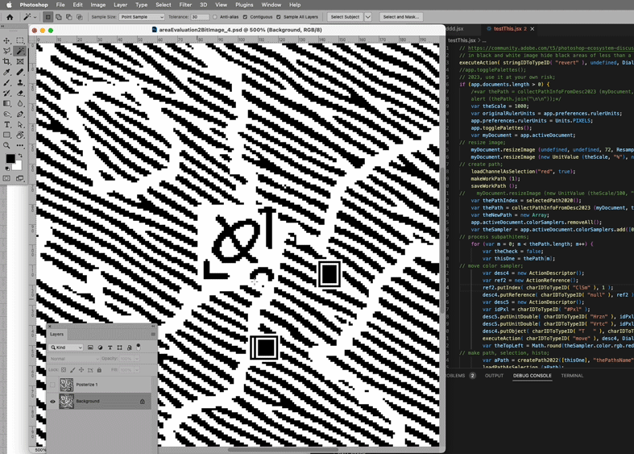Choose Intersect with Selection mode
The height and width of the screenshot is (454, 634).
pos(80,17)
